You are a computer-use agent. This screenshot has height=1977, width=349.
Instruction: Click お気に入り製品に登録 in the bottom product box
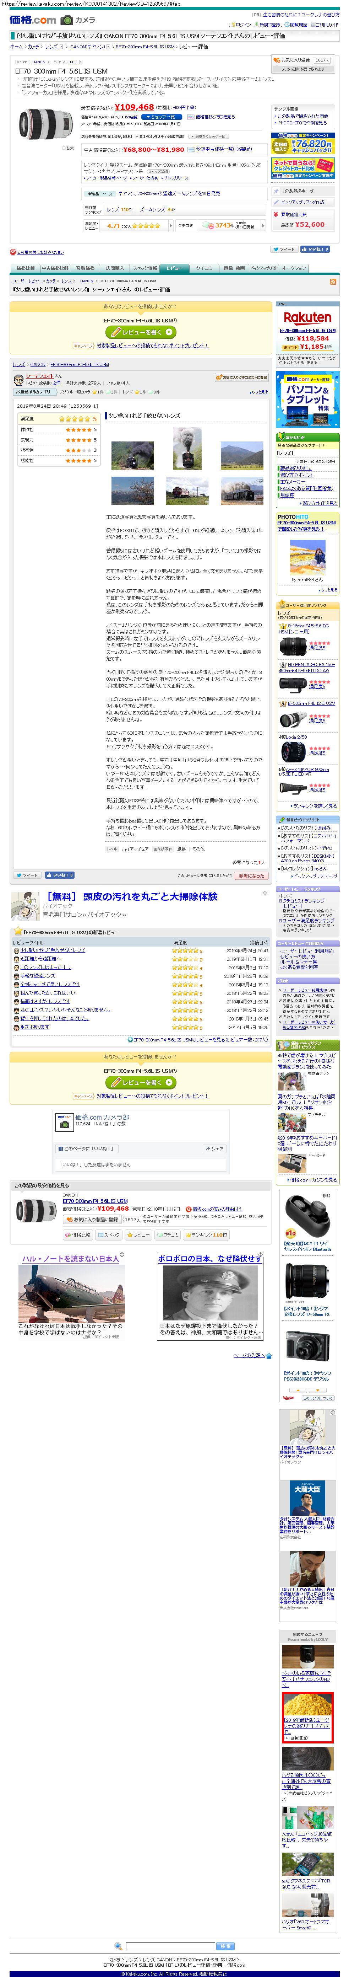tap(92, 1220)
